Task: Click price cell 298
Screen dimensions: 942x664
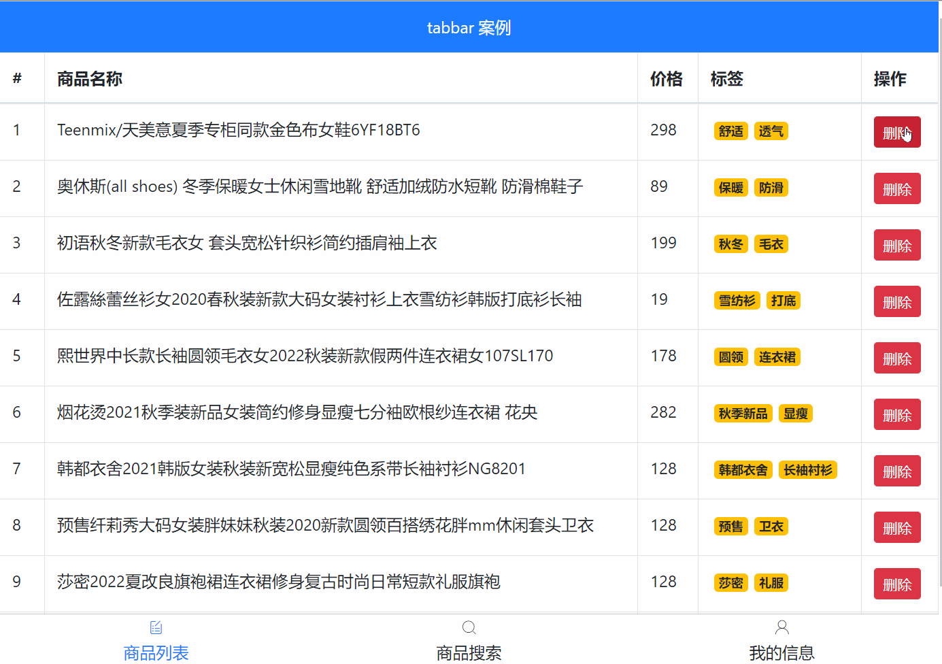Action: (664, 130)
